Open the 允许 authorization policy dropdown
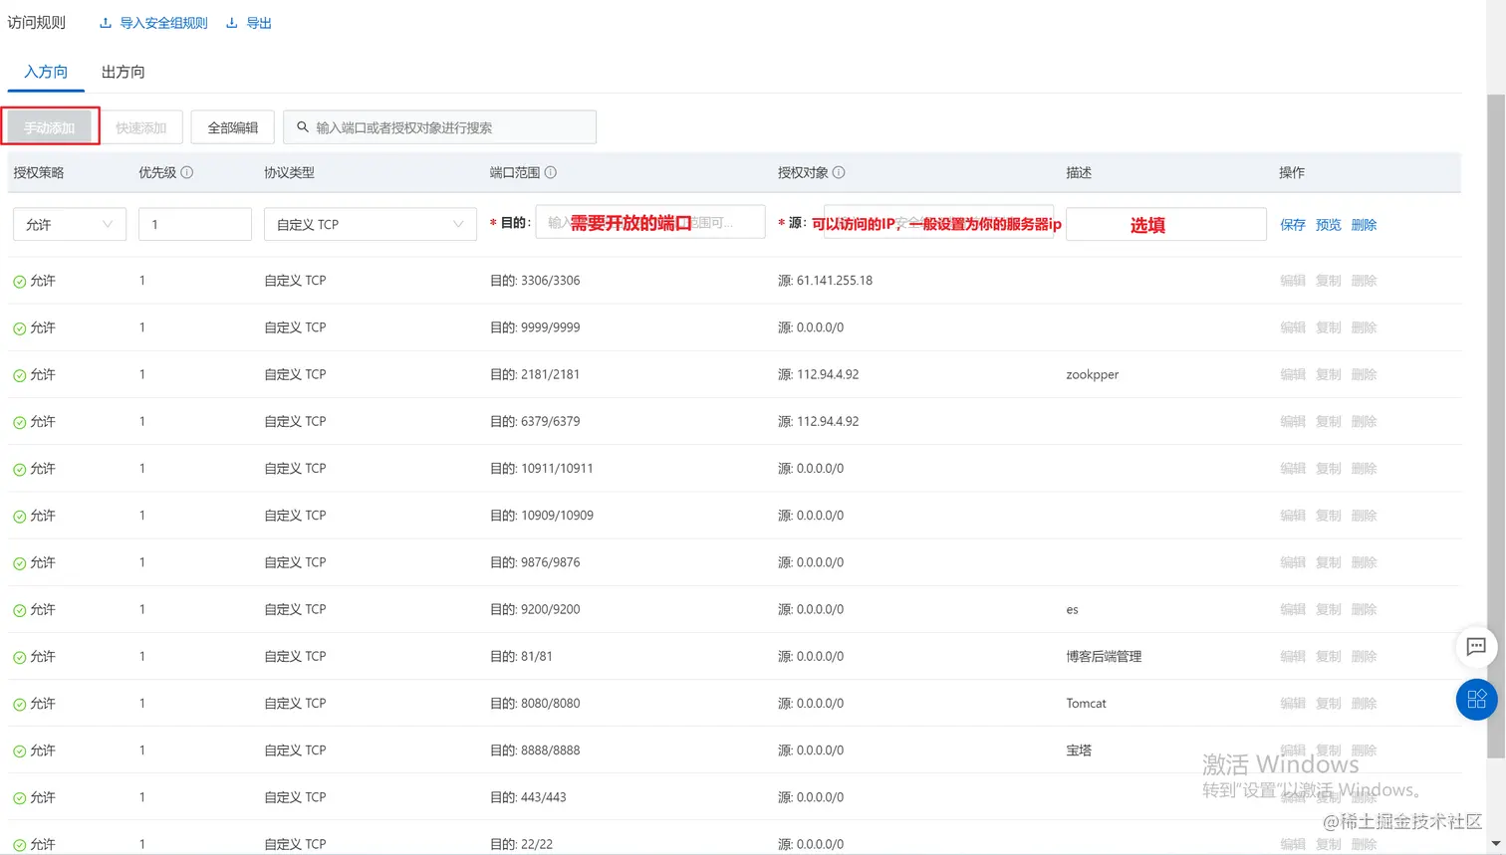Viewport: 1506px width, 855px height. pyautogui.click(x=70, y=224)
